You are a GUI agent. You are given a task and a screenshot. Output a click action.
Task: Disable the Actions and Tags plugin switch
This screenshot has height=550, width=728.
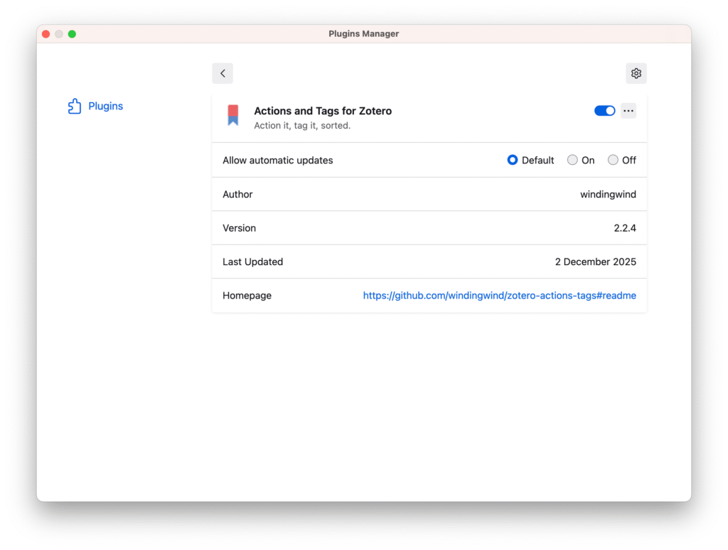pyautogui.click(x=604, y=111)
